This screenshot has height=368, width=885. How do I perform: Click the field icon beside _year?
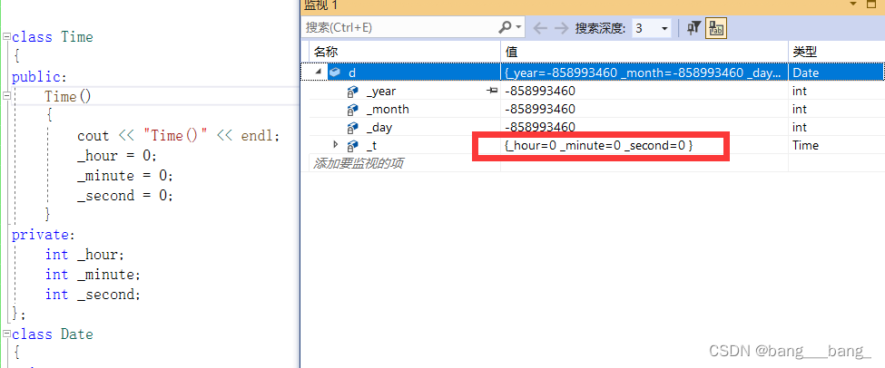point(353,91)
